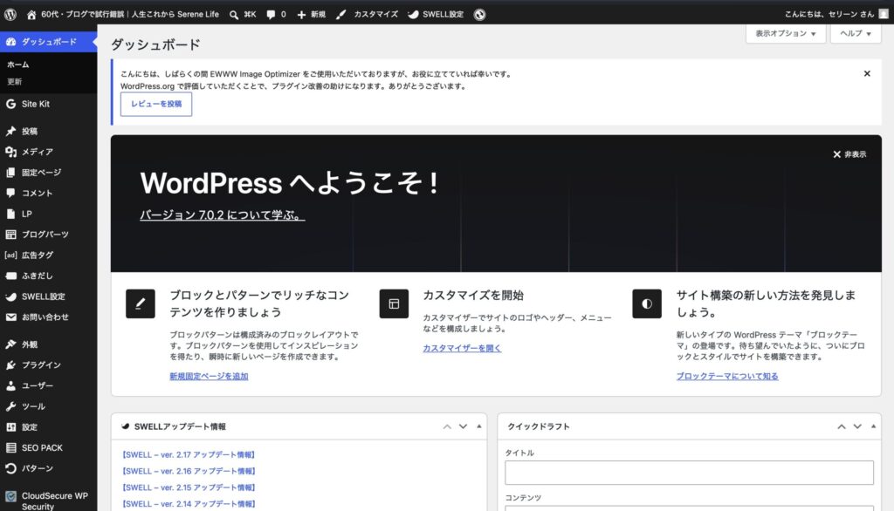Screen dimensions: 894x511
Task: Click カスタマイザーを開く link
Action: point(462,348)
